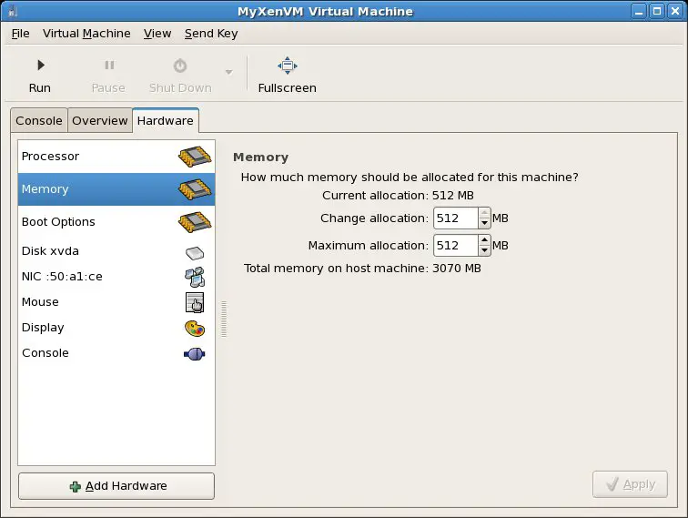Viewport: 688px width, 518px height.
Task: Select Processor in the hardware list
Action: (x=116, y=157)
